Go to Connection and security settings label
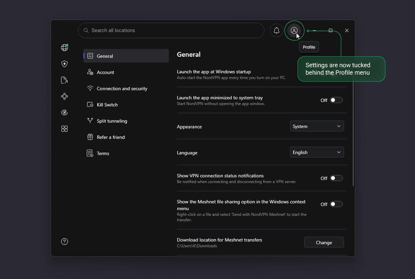Image resolution: width=415 pixels, height=279 pixels. pyautogui.click(x=122, y=88)
